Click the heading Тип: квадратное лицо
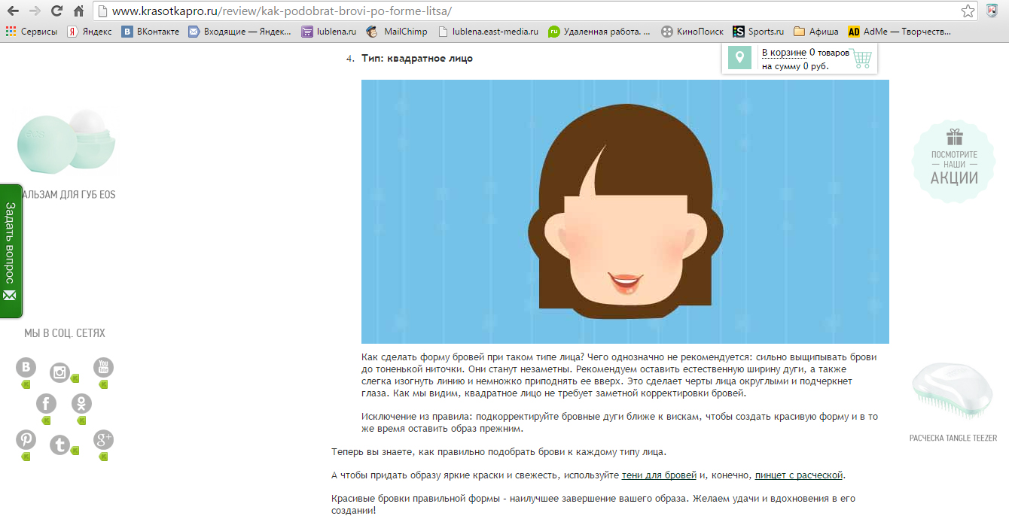1009x522 pixels. click(x=417, y=58)
